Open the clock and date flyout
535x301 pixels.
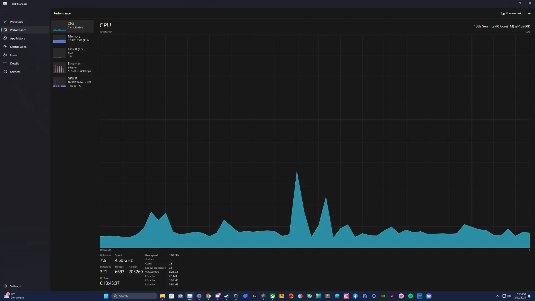(x=520, y=296)
